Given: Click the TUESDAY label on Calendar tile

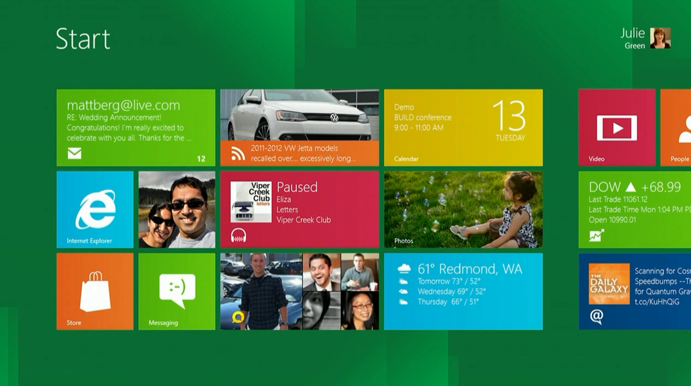Looking at the screenshot, I should pos(510,138).
